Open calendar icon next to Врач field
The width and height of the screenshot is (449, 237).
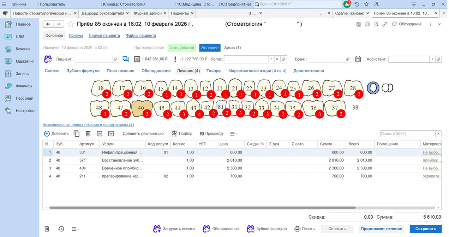358,59
